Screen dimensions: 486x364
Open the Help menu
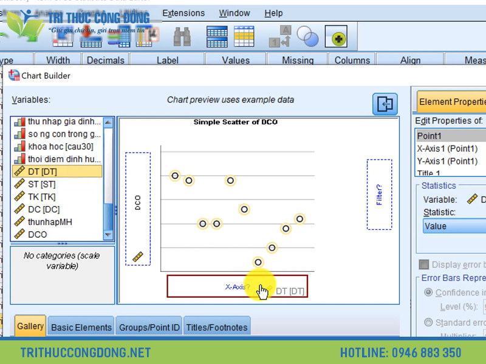[x=273, y=13]
